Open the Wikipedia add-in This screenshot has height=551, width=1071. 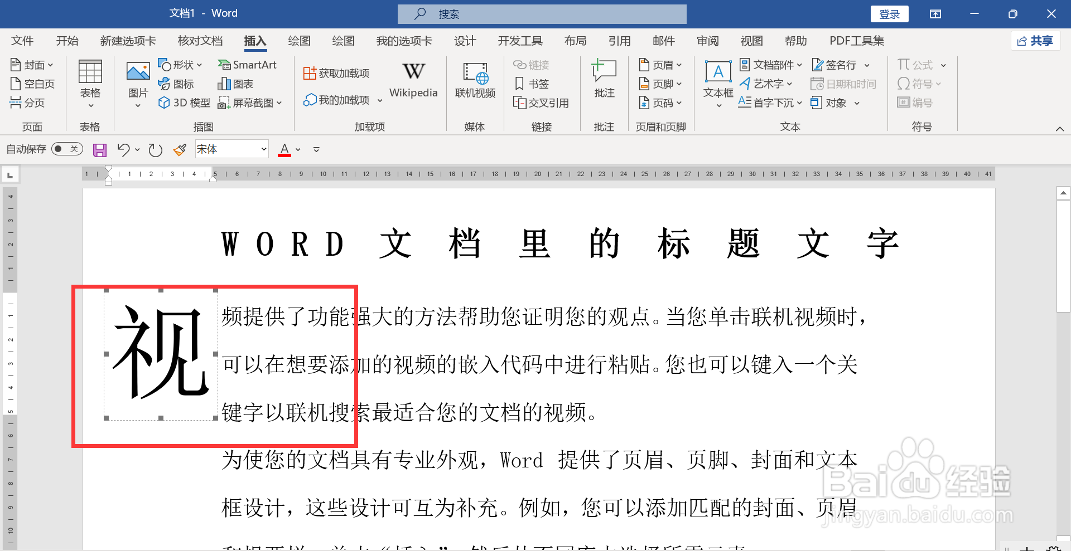tap(413, 78)
